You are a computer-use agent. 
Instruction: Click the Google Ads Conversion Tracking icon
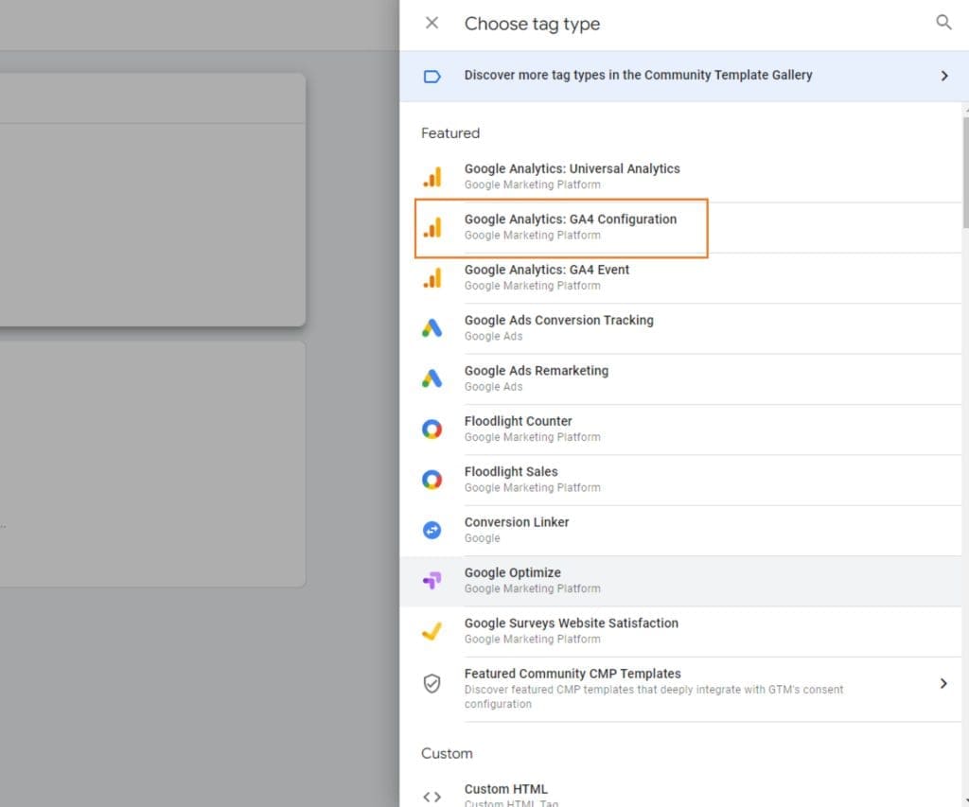coord(432,328)
